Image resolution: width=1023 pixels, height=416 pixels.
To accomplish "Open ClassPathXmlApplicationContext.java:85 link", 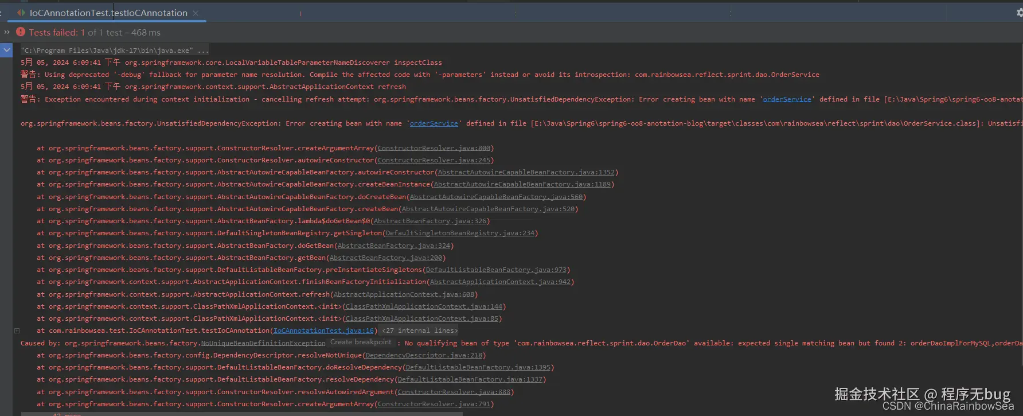I will click(x=422, y=318).
